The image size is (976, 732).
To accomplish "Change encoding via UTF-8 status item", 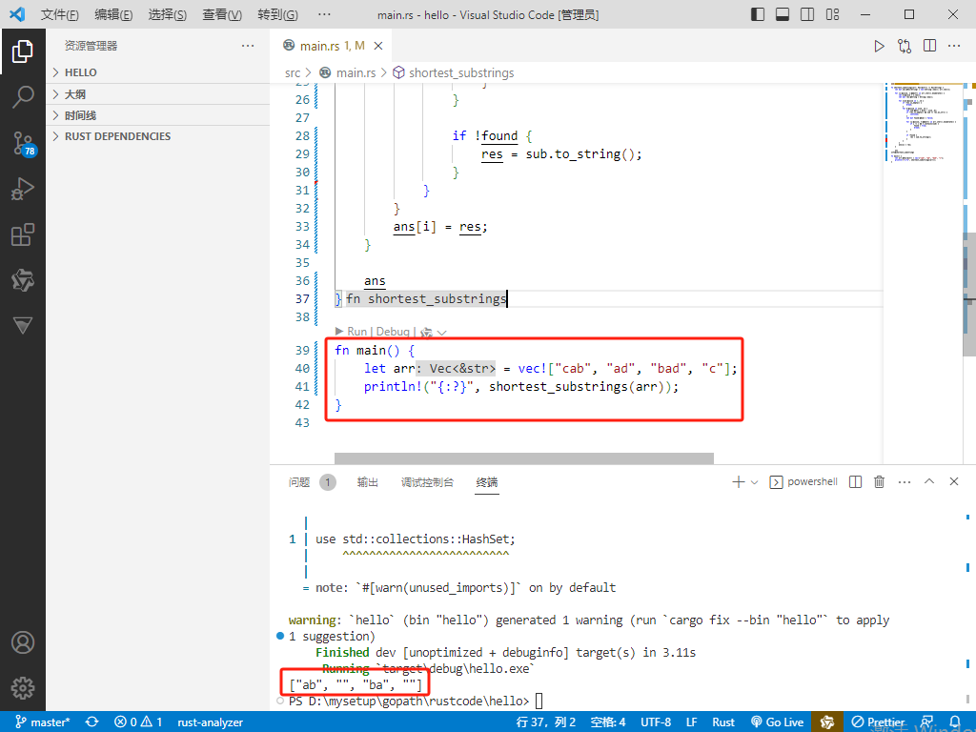I will [656, 722].
